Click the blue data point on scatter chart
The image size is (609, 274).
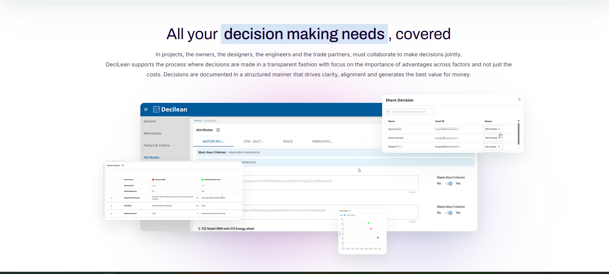(378, 237)
